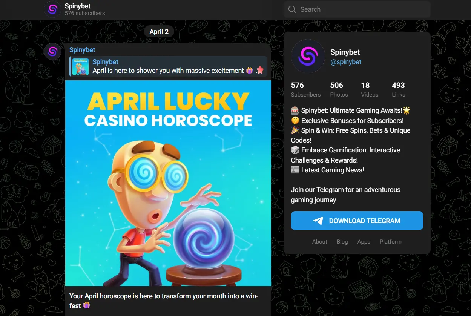This screenshot has width=471, height=316.
Task: Open the Spinybet author name of the post
Action: (82, 50)
